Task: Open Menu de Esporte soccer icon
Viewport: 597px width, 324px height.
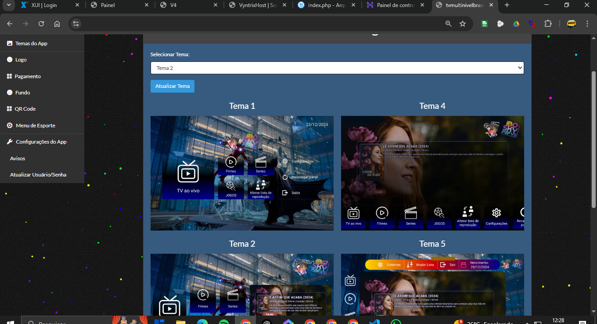Action: 10,126
